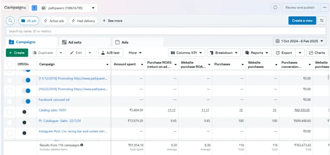Click the refresh icon near Review and publish
The image size is (330, 155).
tap(275, 8)
